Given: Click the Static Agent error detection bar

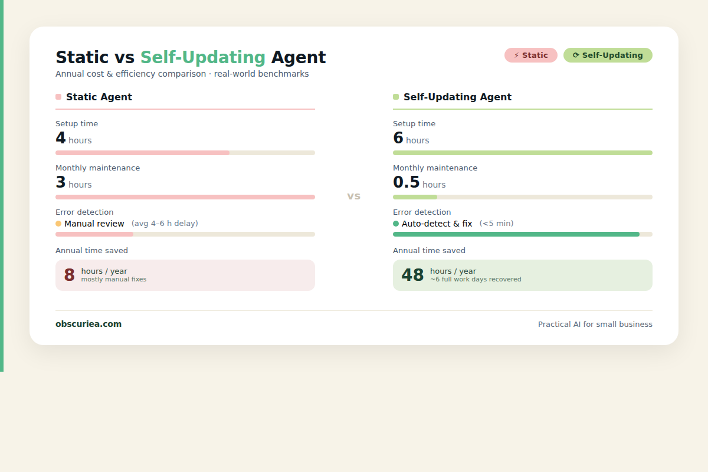Looking at the screenshot, I should (x=185, y=234).
